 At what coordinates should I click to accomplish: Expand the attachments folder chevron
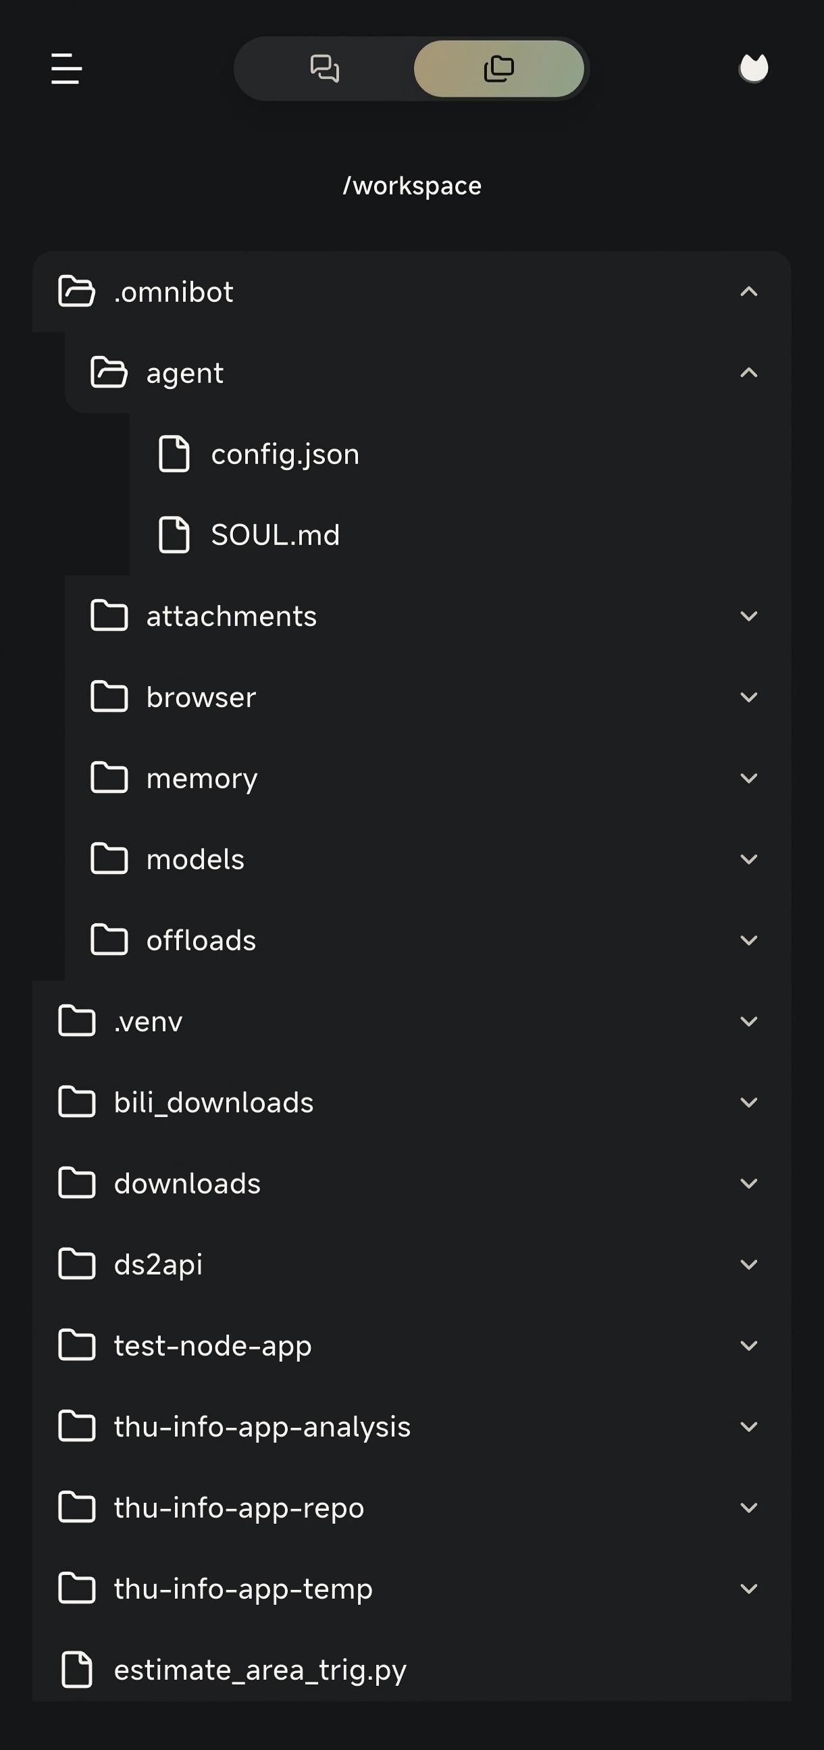pyautogui.click(x=748, y=616)
